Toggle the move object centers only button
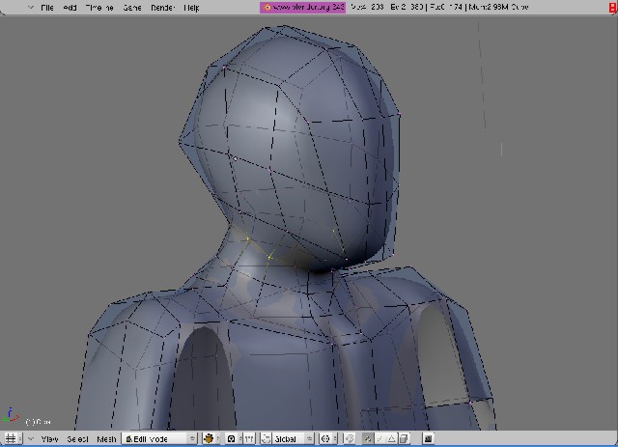Screen dimensions: 618x447 coord(249,438)
